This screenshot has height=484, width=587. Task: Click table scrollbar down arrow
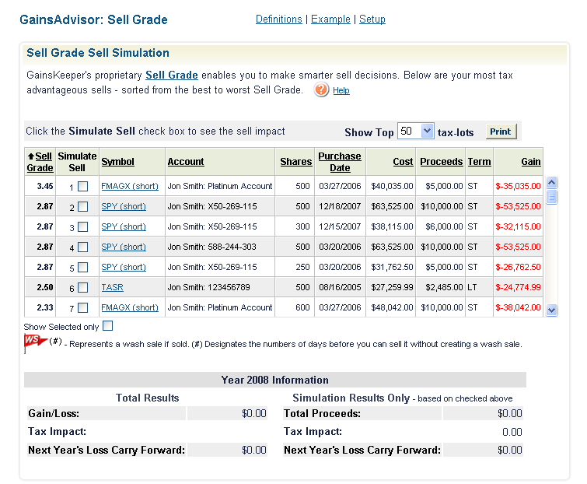(552, 310)
